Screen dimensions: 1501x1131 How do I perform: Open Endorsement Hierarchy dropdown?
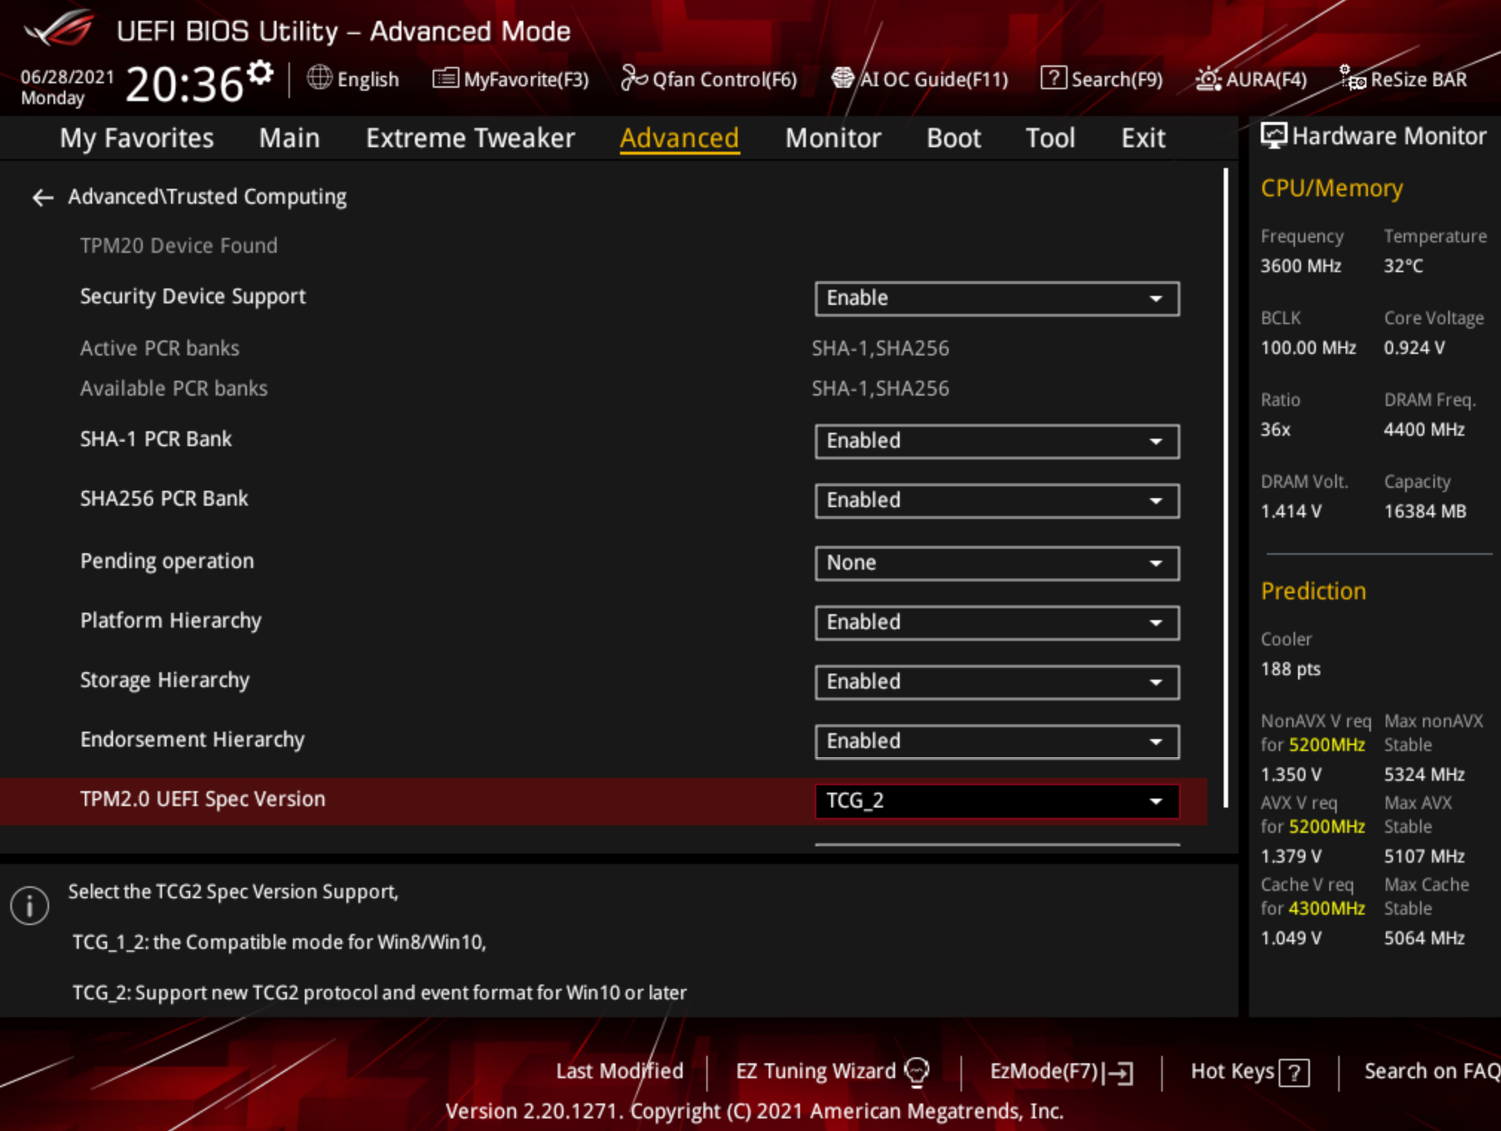[x=997, y=741]
